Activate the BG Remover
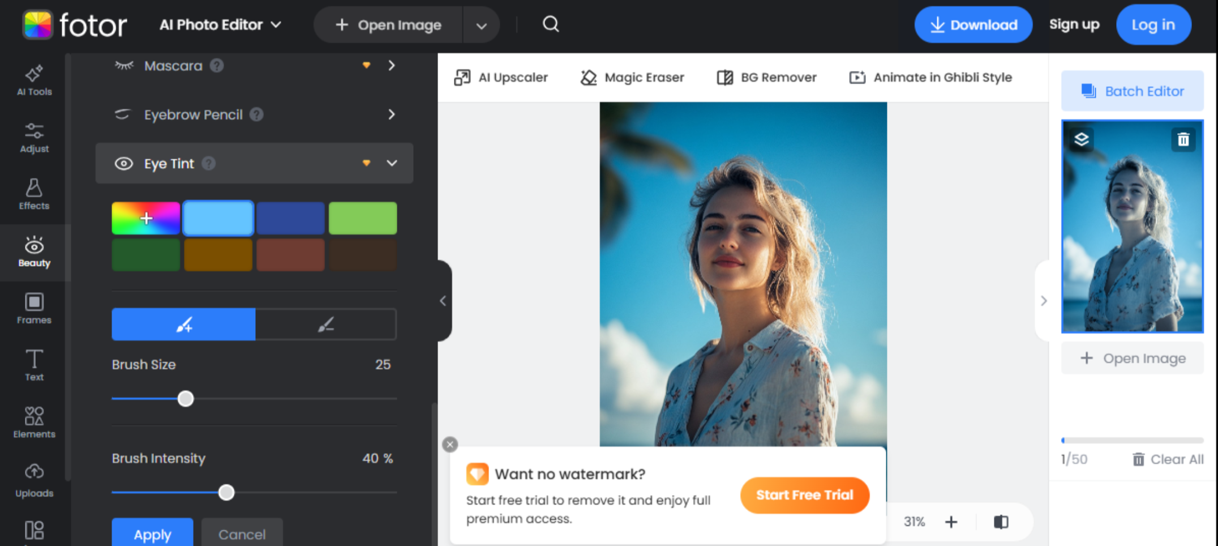This screenshot has height=546, width=1218. (x=767, y=78)
